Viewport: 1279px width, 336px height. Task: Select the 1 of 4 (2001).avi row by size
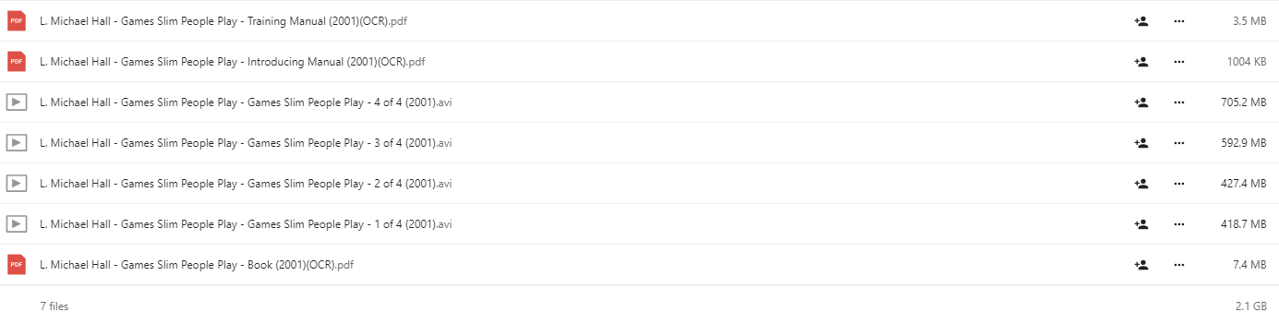(1243, 224)
